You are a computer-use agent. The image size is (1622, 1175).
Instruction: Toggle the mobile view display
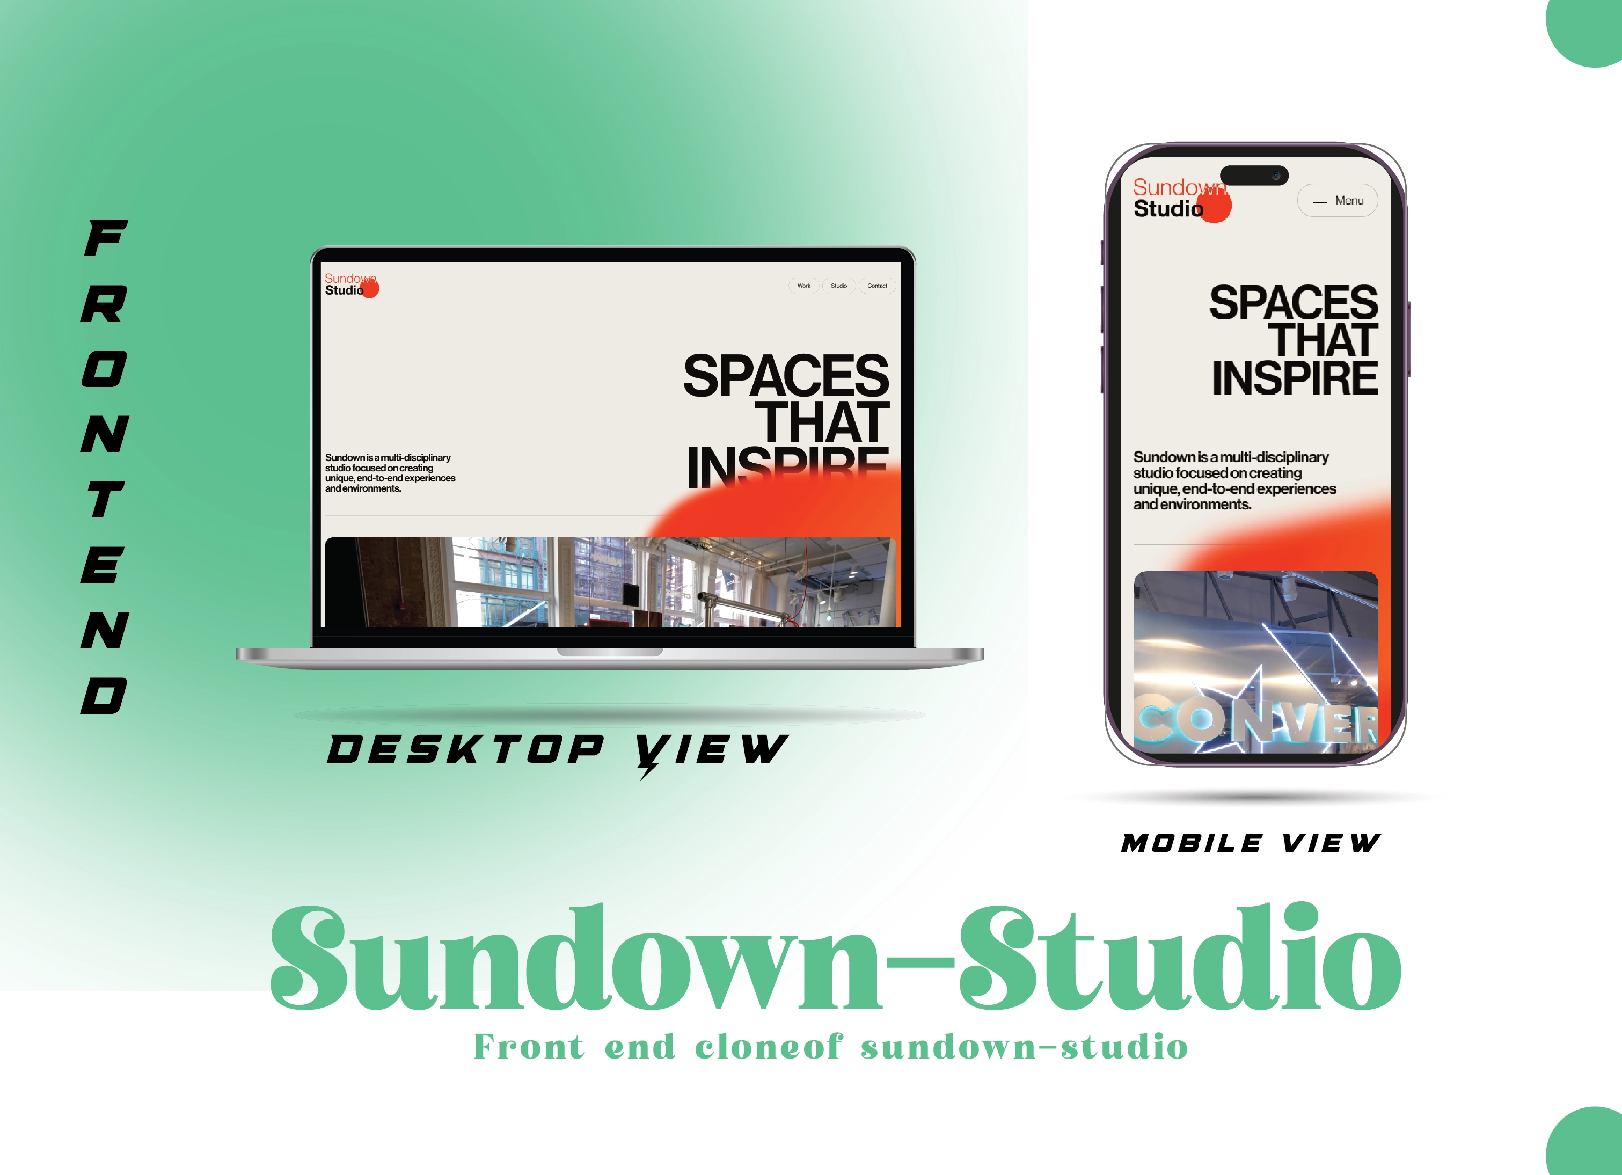[1338, 200]
